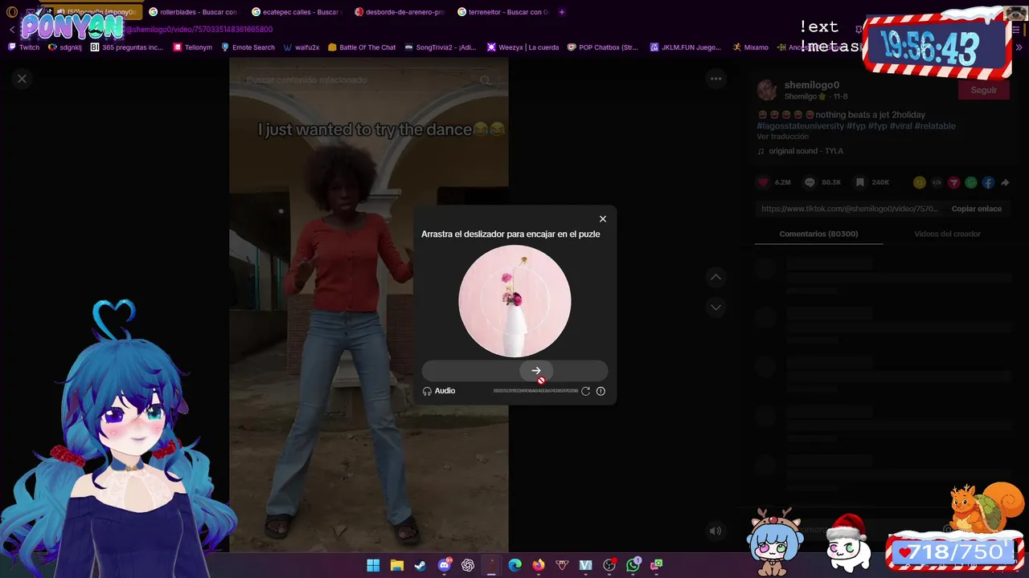This screenshot has height=578, width=1029.
Task: Switch to Comentarios (80300) tab
Action: point(818,234)
